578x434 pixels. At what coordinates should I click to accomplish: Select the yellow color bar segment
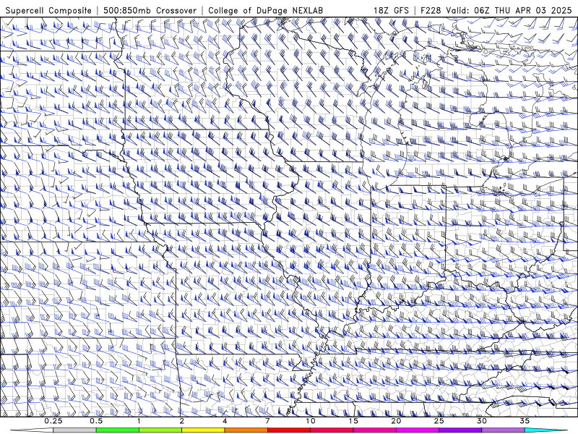(203, 430)
